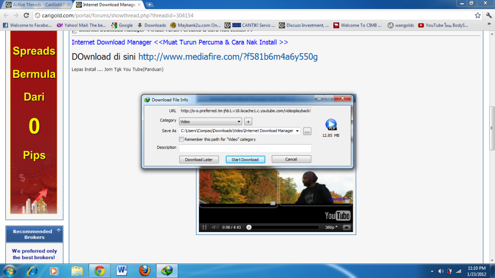Switch to Google Chrome on the taskbar
495x278 pixels.
(100, 271)
